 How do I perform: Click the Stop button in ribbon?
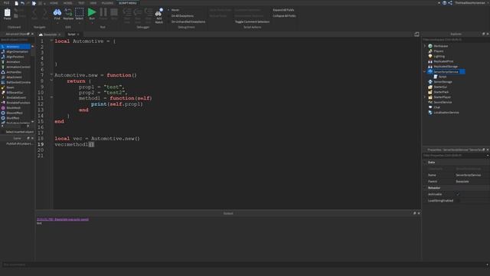point(114,12)
